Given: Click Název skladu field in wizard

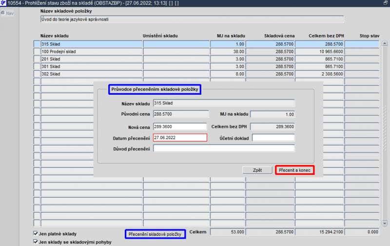Looking at the screenshot, I should coord(224,103).
